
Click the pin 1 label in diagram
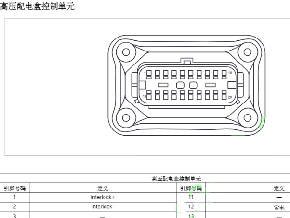click(145, 73)
